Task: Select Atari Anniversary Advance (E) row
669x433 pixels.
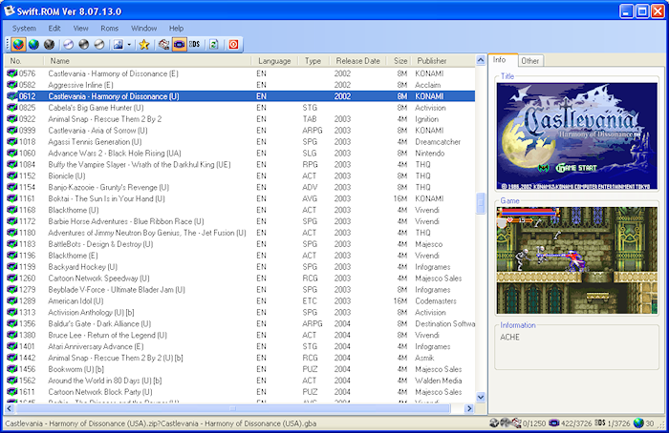Action: coord(240,346)
